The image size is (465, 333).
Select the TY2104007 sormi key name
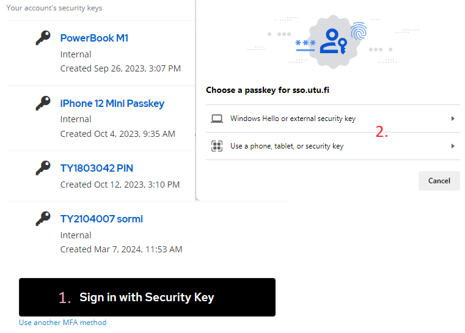(101, 219)
